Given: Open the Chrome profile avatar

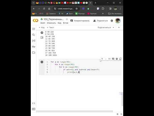Looking at the screenshot, I should pos(115,9).
